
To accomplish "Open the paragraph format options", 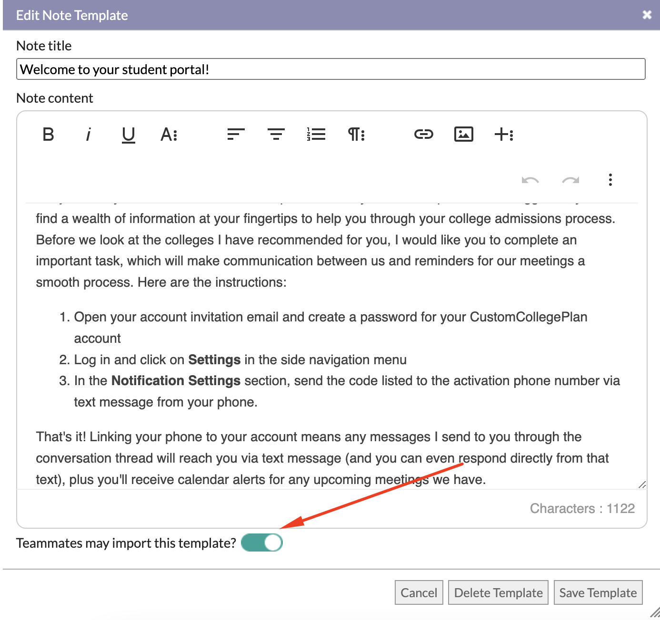I will 357,135.
